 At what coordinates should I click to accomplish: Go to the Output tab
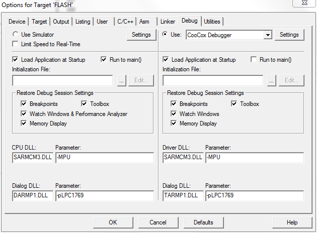pos(61,22)
